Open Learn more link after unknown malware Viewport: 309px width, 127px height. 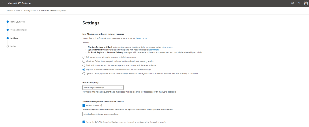click(x=141, y=39)
